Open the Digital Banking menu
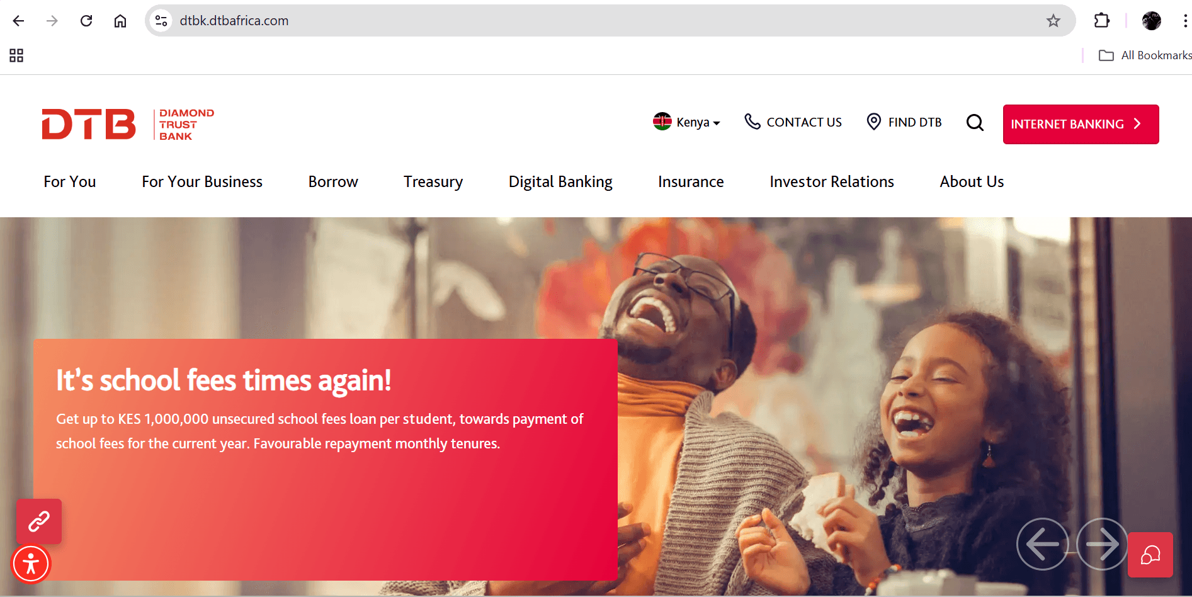Screen dimensions: 1192x597 pos(560,182)
